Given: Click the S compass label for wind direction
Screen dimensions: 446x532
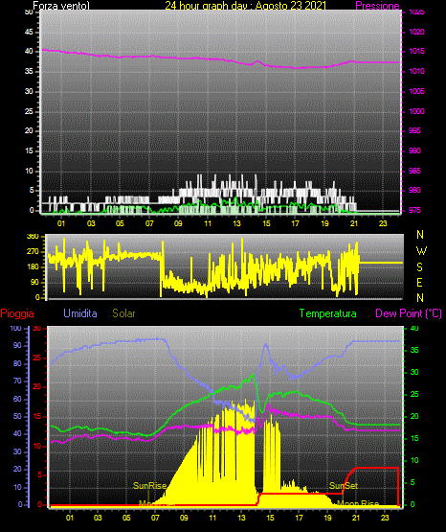Looking at the screenshot, I should tap(419, 267).
